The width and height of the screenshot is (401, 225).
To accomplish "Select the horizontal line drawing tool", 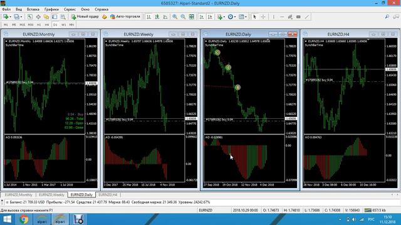I will [x=282, y=17].
